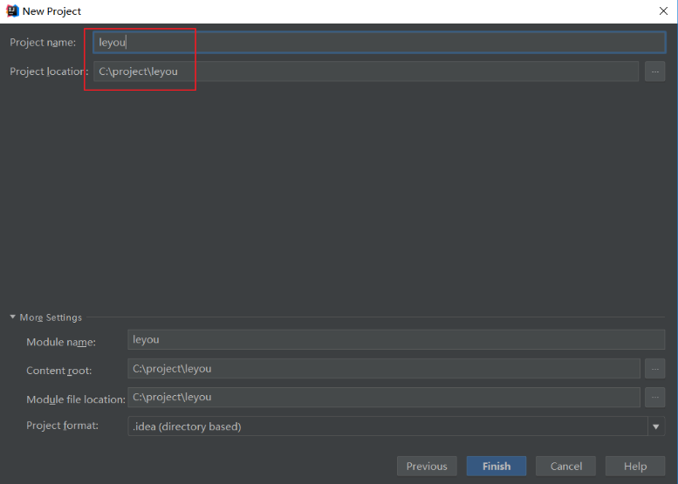Image resolution: width=678 pixels, height=484 pixels.
Task: Click the Module file location label
Action: 76,399
